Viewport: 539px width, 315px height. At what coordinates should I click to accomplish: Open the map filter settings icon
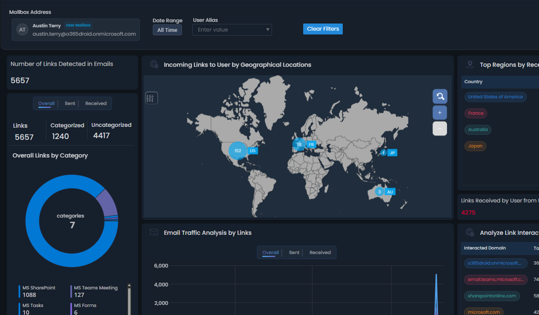pos(151,97)
